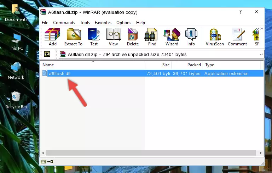Click the horizontal scrollbar thumb
Screen dimensions: 272x173
point(151,153)
